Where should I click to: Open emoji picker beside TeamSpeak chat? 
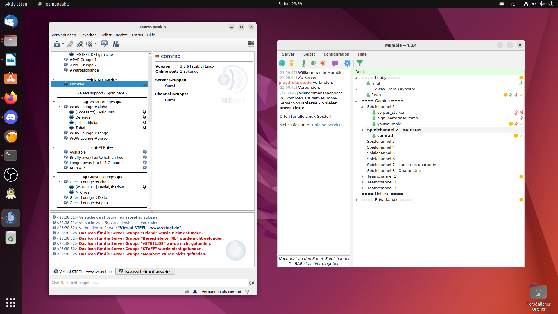coord(252,283)
